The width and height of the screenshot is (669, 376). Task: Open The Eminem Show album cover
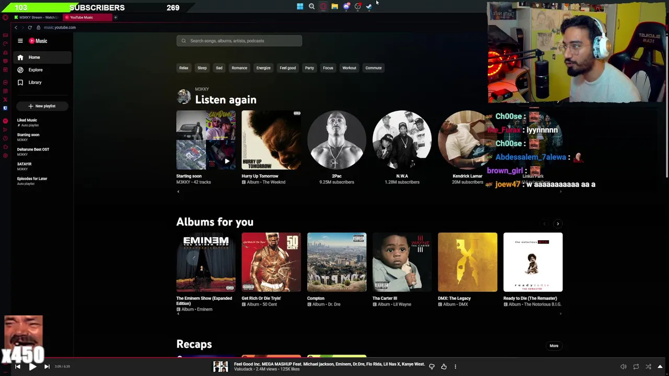tap(206, 262)
